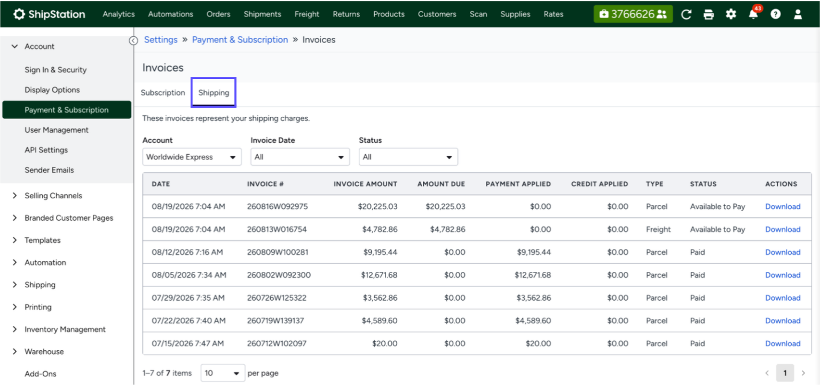Open the printer icon in header
The image size is (820, 385).
pyautogui.click(x=708, y=14)
